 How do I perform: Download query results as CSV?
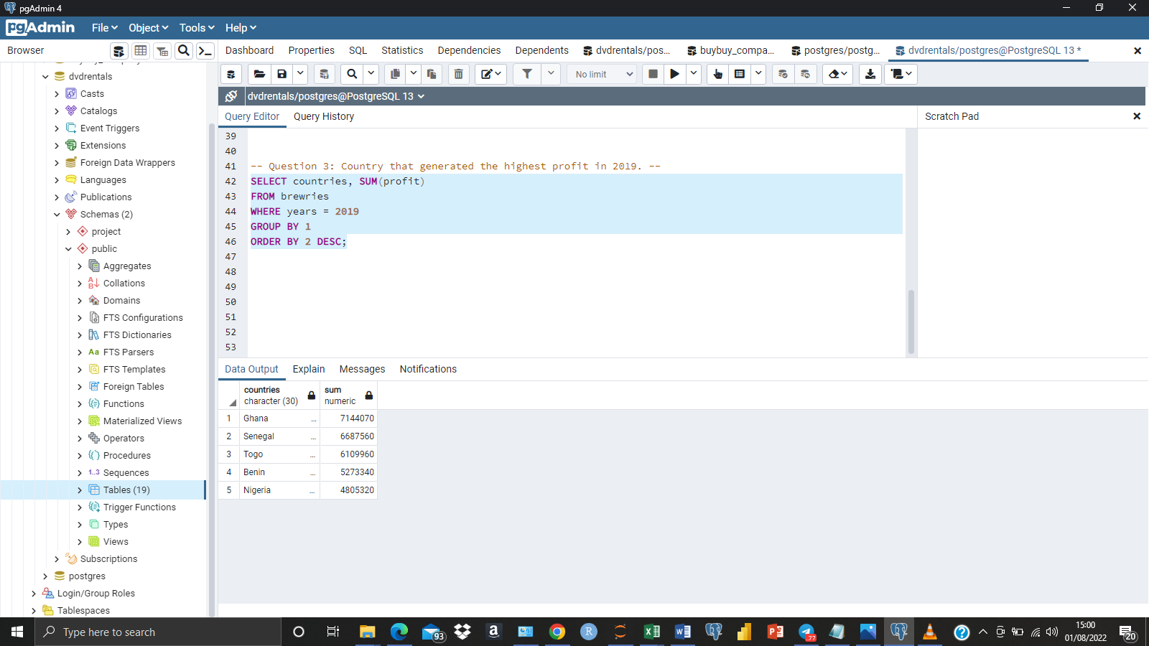click(870, 74)
